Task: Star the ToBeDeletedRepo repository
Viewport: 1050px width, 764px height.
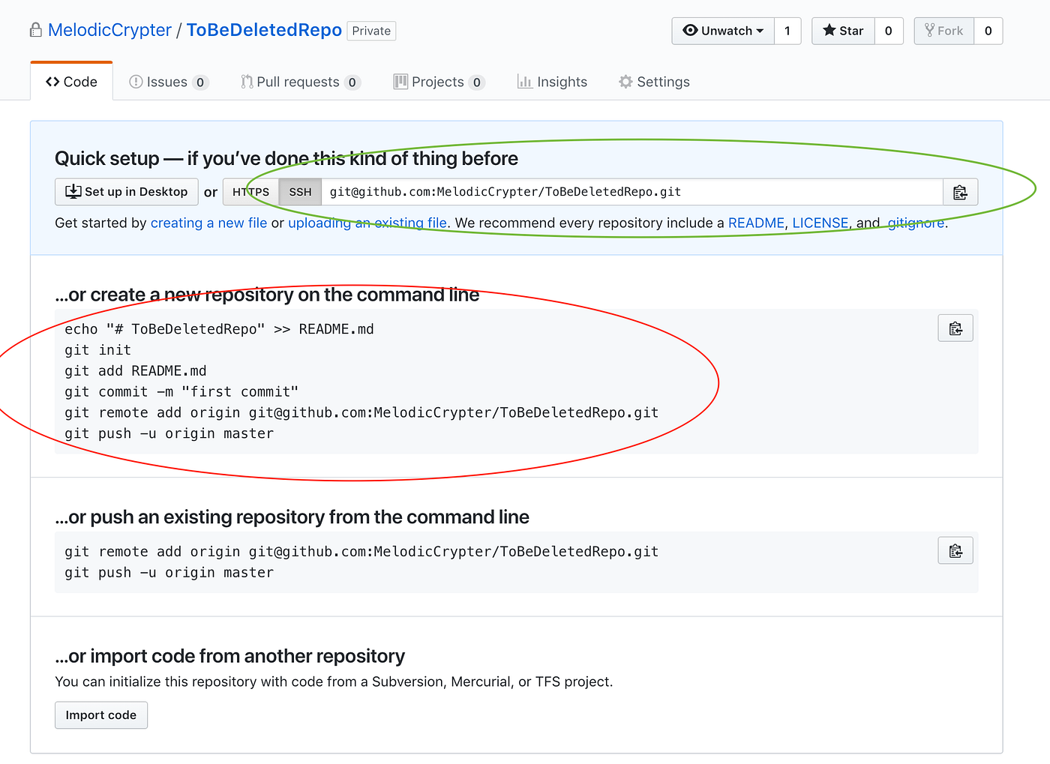Action: [843, 31]
